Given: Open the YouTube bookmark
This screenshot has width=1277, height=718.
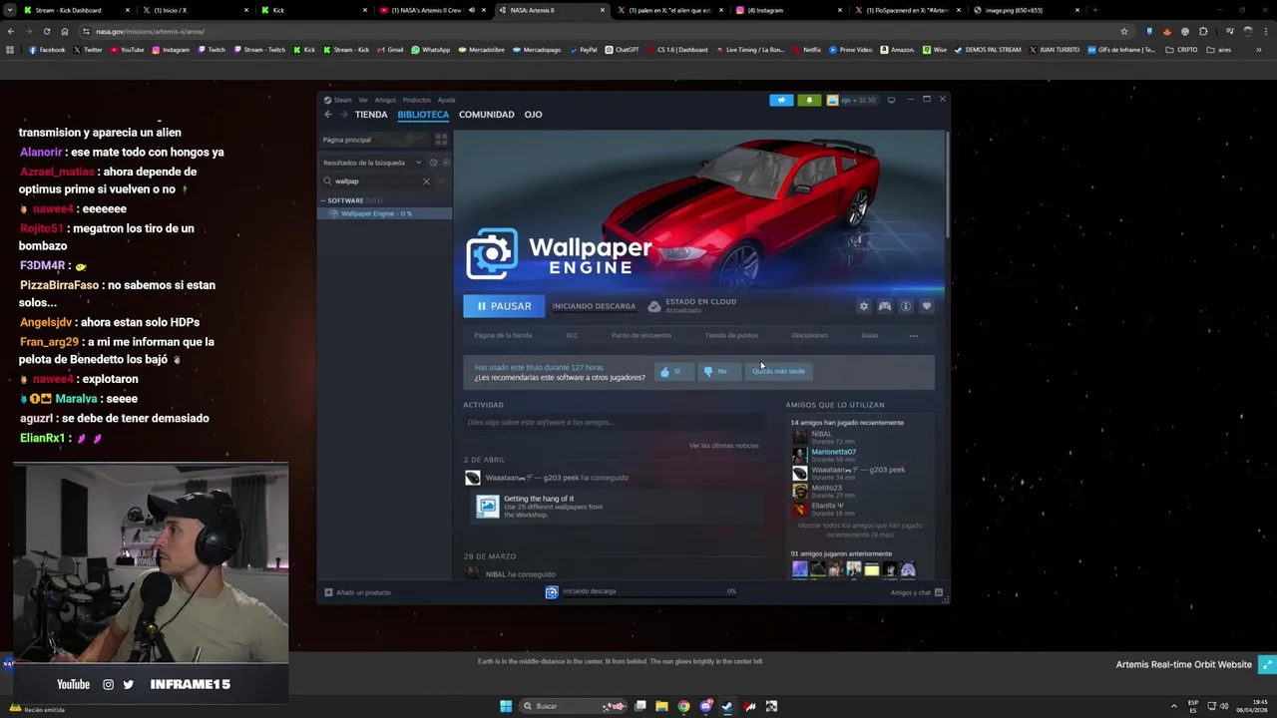Looking at the screenshot, I should click(127, 49).
